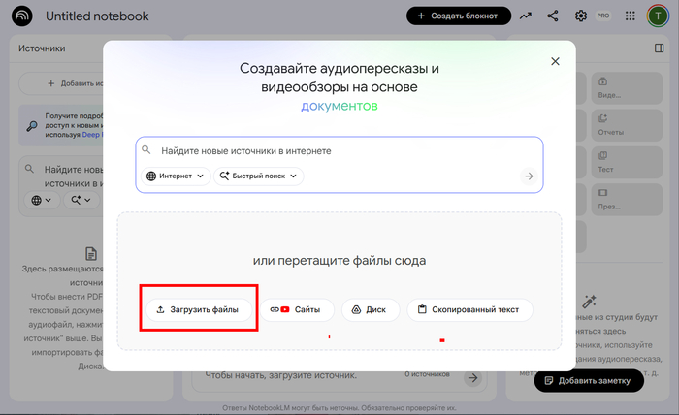The width and height of the screenshot is (679, 415).
Task: Click the upload icon in Загрузить файлы
Action: (160, 310)
